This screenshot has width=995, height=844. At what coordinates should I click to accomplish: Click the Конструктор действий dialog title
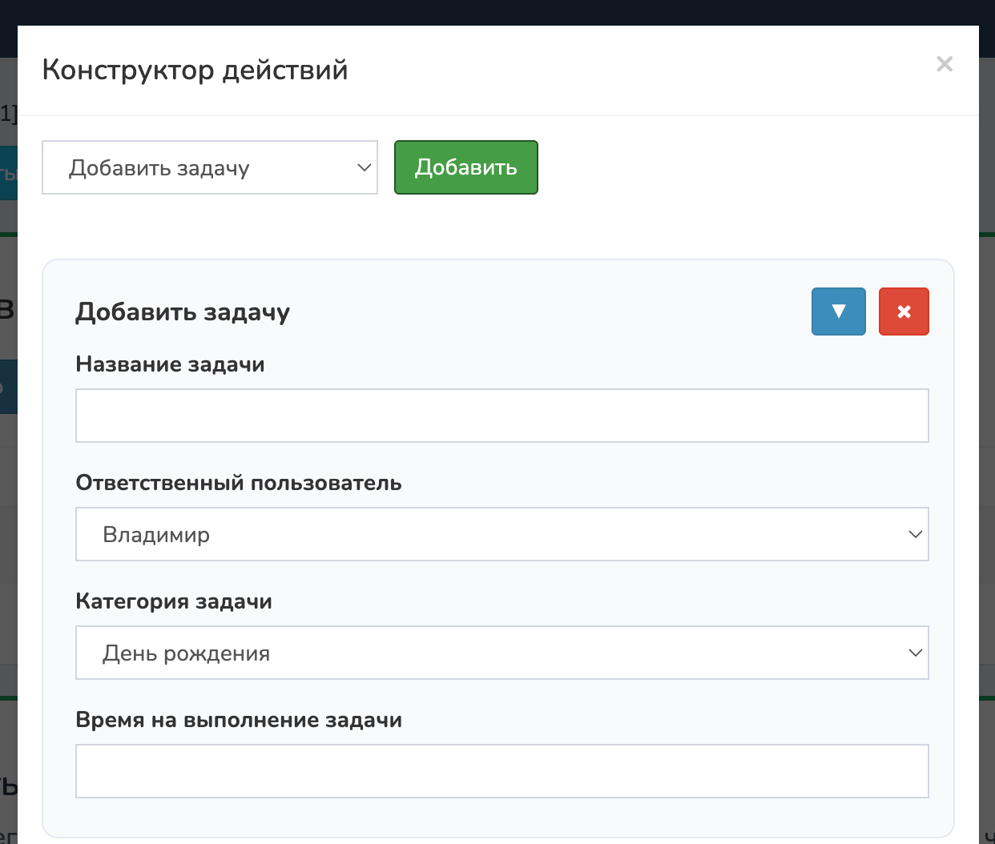195,70
